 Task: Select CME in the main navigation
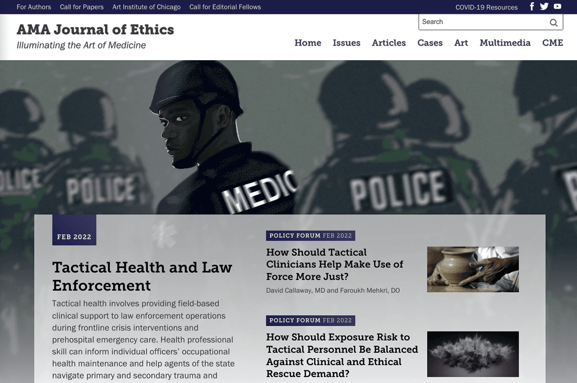[x=552, y=43]
